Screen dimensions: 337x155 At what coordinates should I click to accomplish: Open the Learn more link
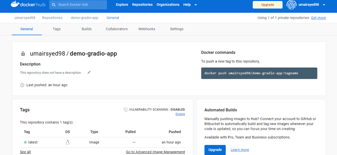click(240, 150)
